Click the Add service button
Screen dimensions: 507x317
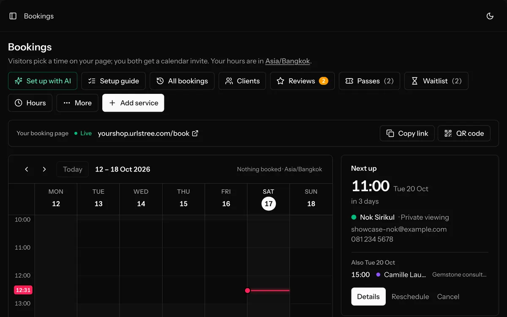pyautogui.click(x=133, y=103)
